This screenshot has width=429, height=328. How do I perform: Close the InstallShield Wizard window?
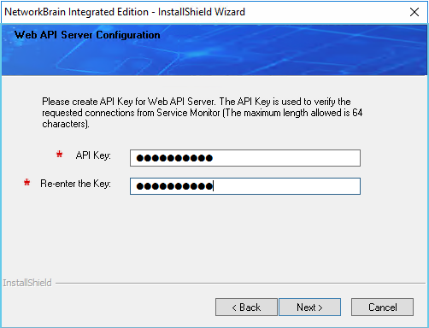[x=414, y=12]
